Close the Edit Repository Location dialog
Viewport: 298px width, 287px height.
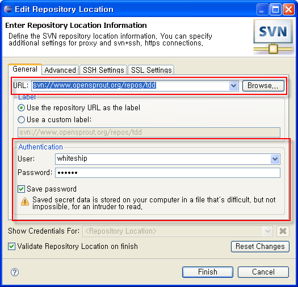pyautogui.click(x=288, y=10)
